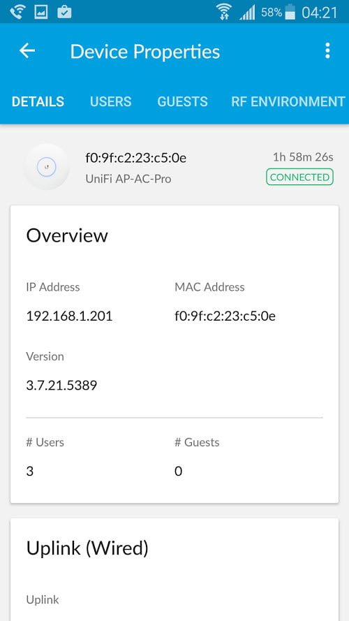
Task: Open the three-dot overflow menu
Action: (327, 51)
